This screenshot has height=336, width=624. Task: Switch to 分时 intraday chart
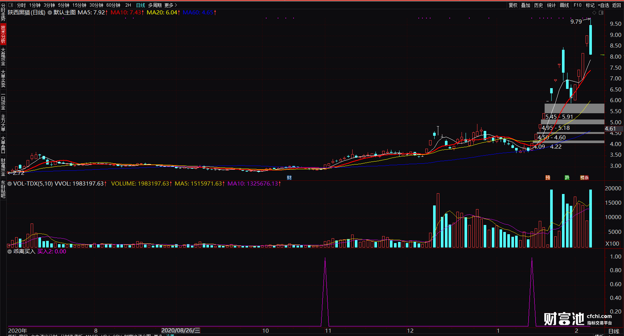(21, 5)
